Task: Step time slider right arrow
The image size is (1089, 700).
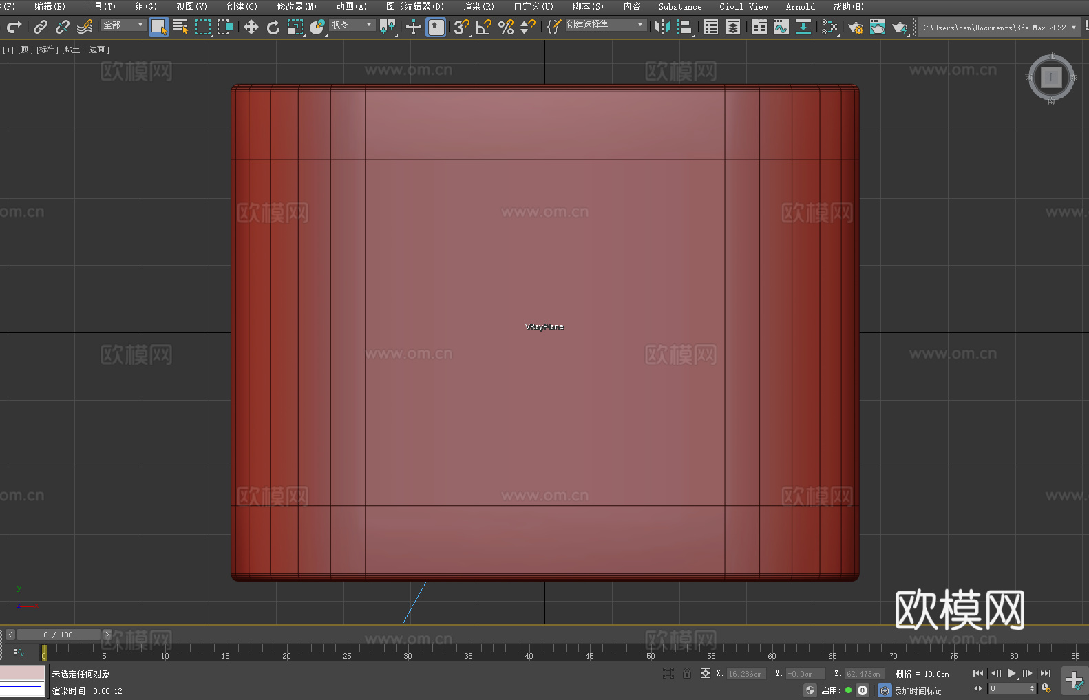Action: [x=107, y=635]
